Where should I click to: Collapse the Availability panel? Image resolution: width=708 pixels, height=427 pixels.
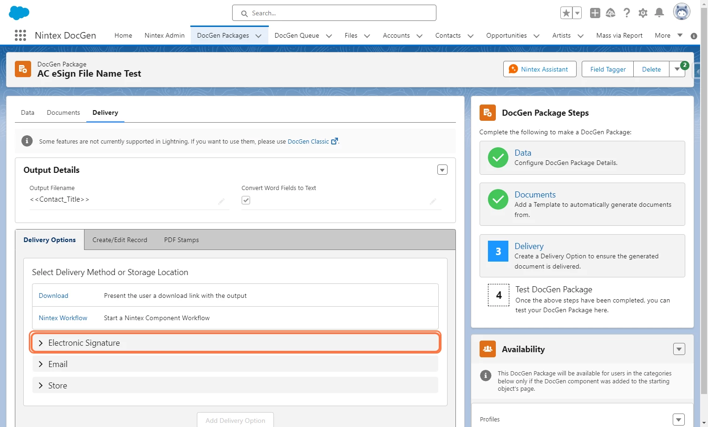tap(679, 349)
